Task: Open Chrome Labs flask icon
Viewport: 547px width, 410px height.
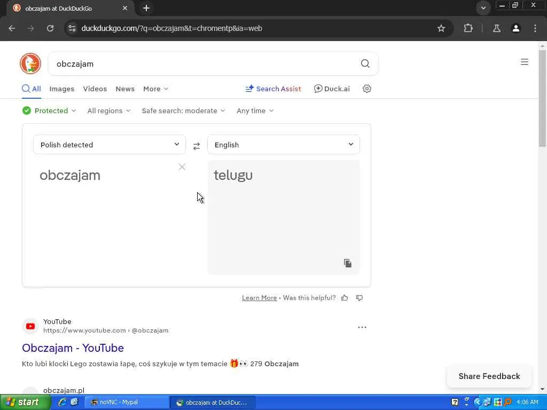Action: click(x=496, y=28)
